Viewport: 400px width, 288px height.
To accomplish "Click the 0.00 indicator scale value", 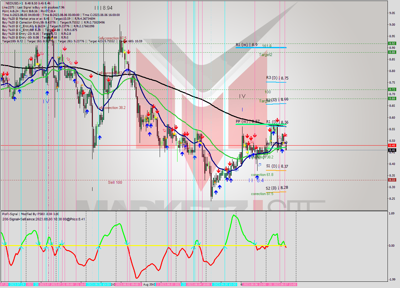I will tap(392, 245).
